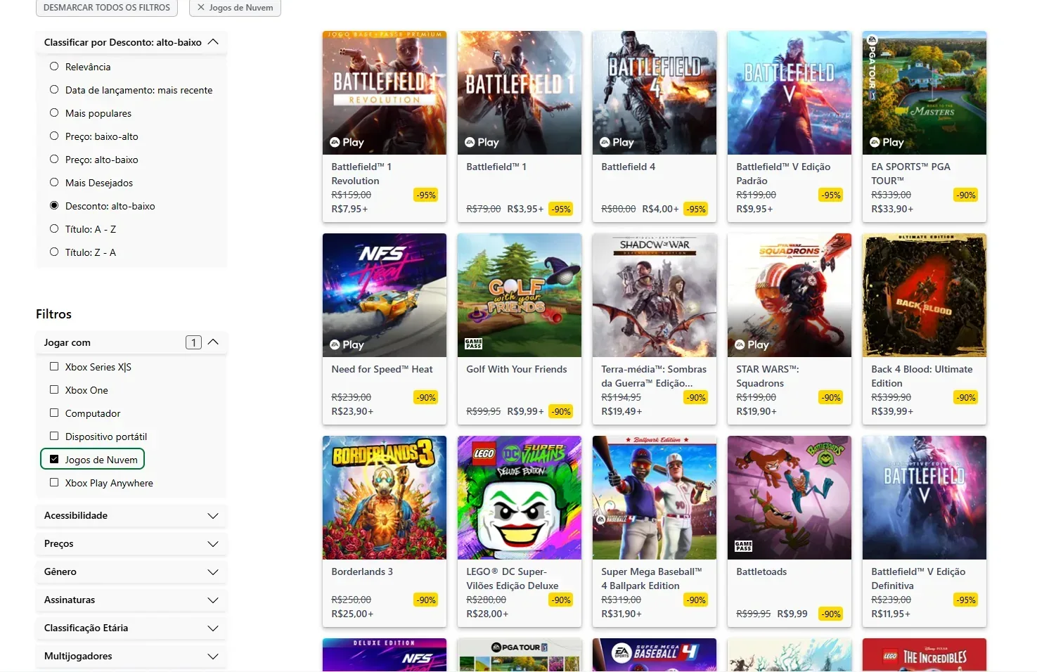The width and height of the screenshot is (1037, 672).
Task: Click Need for Speed Heat title
Action: [382, 369]
